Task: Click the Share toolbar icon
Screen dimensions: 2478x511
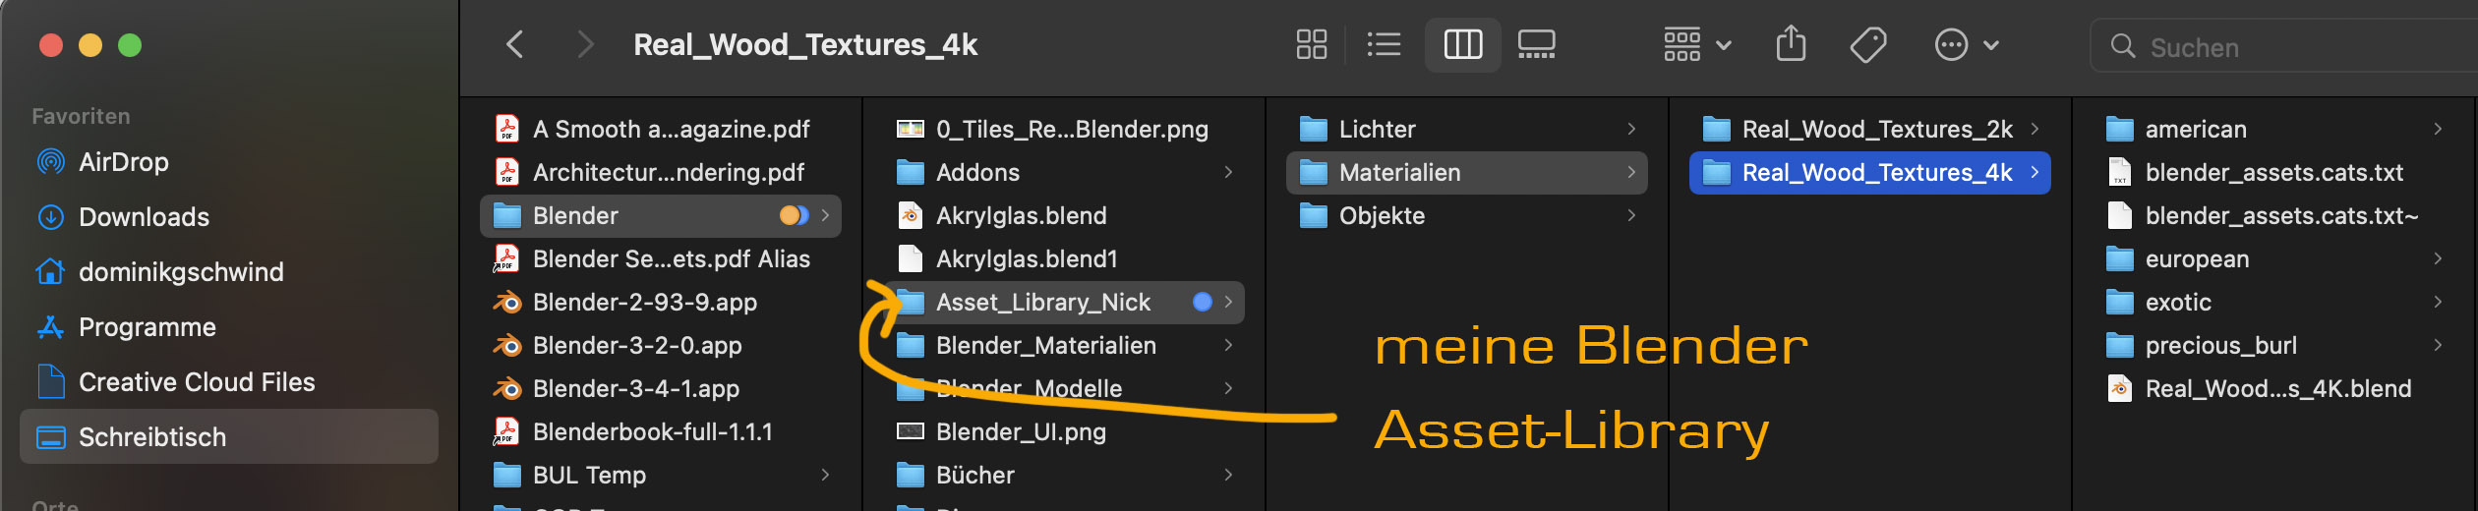Action: pyautogui.click(x=1791, y=44)
